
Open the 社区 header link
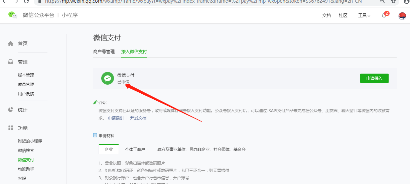tap(343, 16)
